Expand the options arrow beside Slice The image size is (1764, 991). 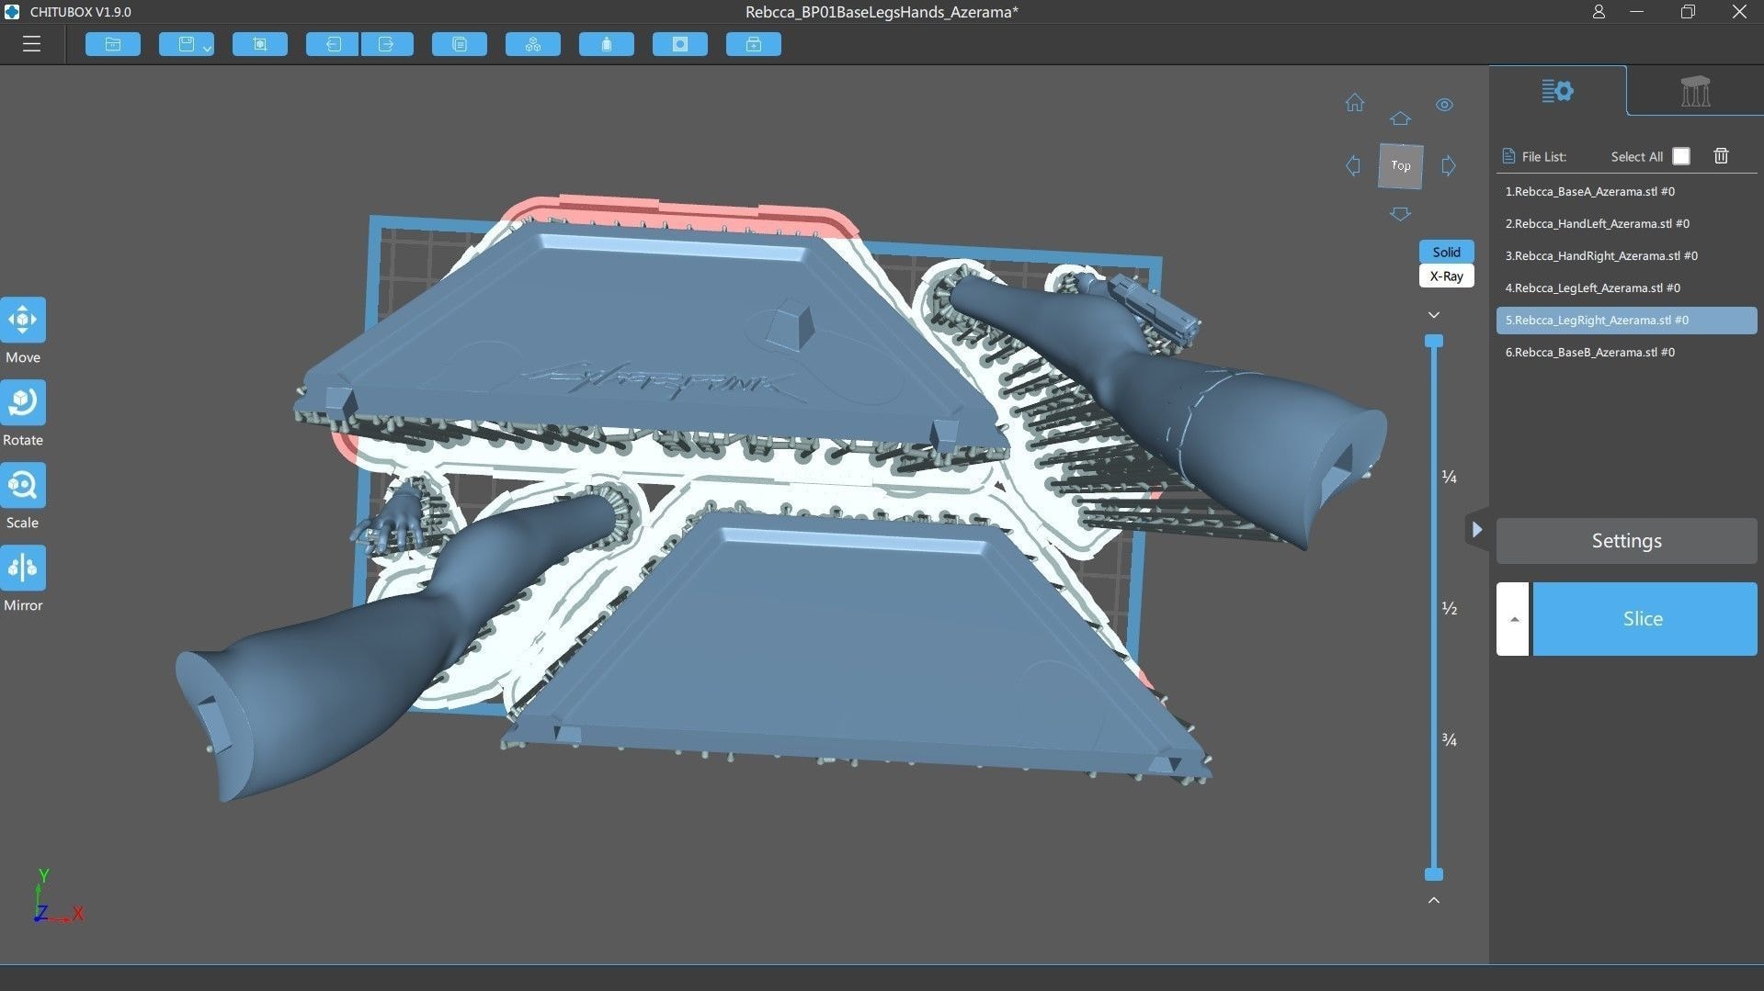1513,619
